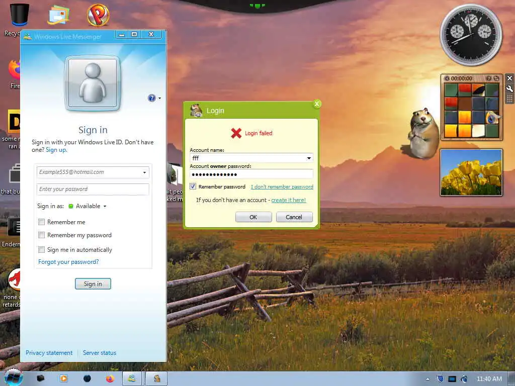Click the bird eye puzzle tile
Screen dimensions: 515x386
coord(492,118)
